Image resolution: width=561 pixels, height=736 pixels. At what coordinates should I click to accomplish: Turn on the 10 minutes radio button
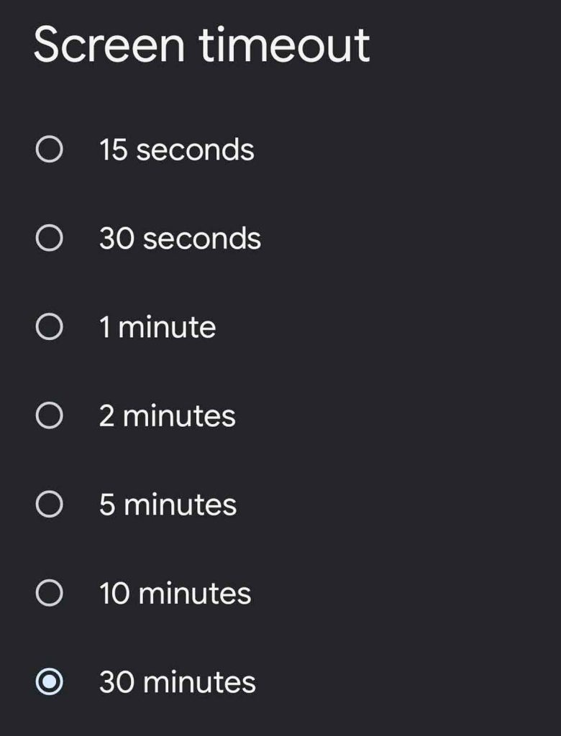(49, 594)
